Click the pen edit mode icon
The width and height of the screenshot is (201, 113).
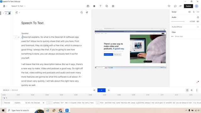click(17, 13)
